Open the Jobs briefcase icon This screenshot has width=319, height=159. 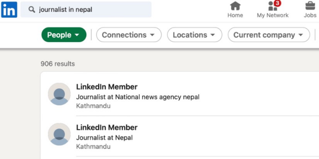(x=310, y=6)
